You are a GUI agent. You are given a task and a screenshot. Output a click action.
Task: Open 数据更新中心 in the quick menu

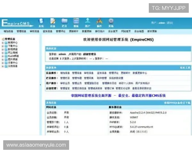point(140,73)
